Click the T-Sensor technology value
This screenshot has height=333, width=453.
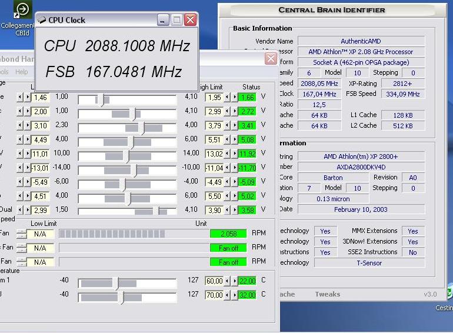click(369, 263)
